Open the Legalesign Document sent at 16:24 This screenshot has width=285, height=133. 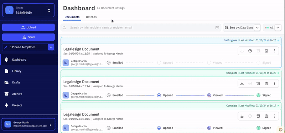[x=81, y=82]
